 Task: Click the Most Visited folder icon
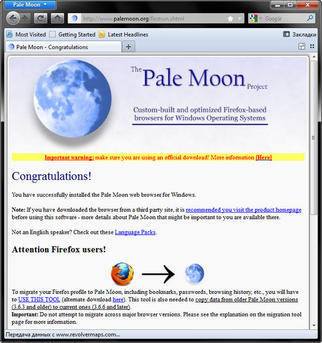(x=10, y=34)
